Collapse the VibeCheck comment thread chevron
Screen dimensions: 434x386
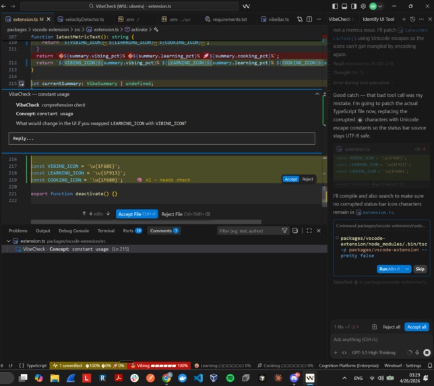click(317, 94)
